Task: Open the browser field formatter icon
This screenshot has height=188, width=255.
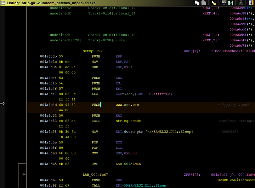Action: [x=224, y=3]
